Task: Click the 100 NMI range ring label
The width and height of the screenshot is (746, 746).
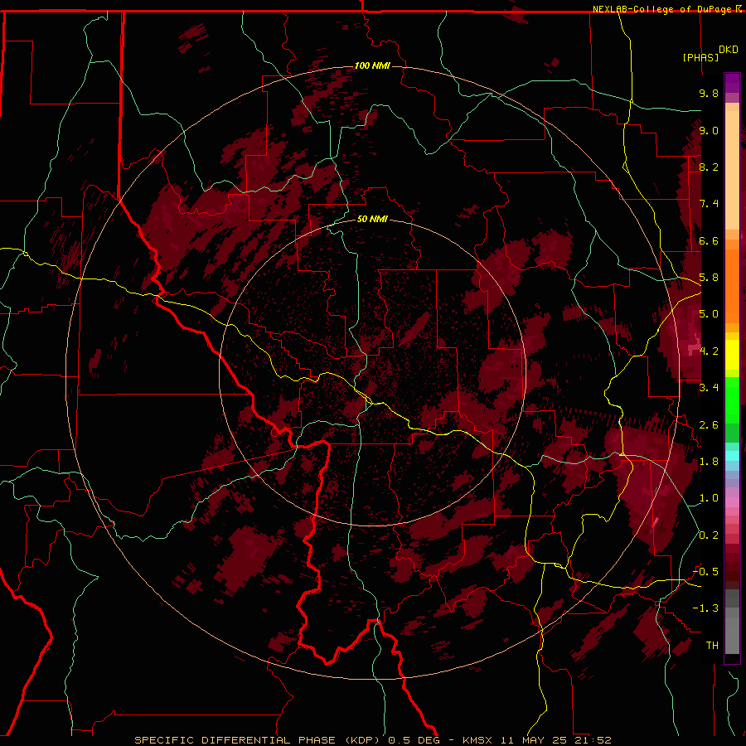Action: point(372,65)
